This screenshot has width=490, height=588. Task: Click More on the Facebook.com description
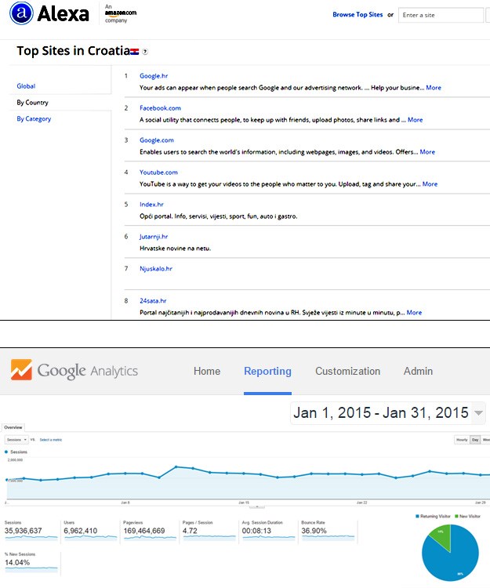click(x=415, y=120)
